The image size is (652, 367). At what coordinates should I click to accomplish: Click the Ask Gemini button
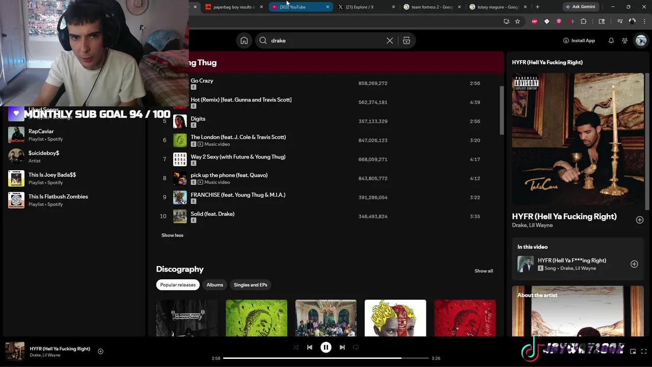pos(580,7)
